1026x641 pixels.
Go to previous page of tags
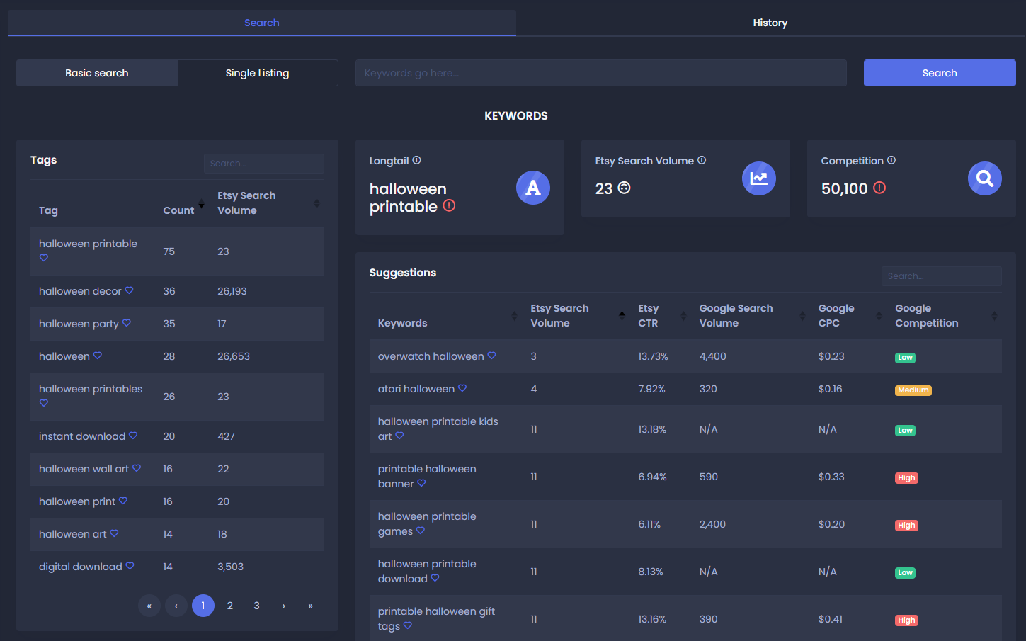[x=176, y=606]
